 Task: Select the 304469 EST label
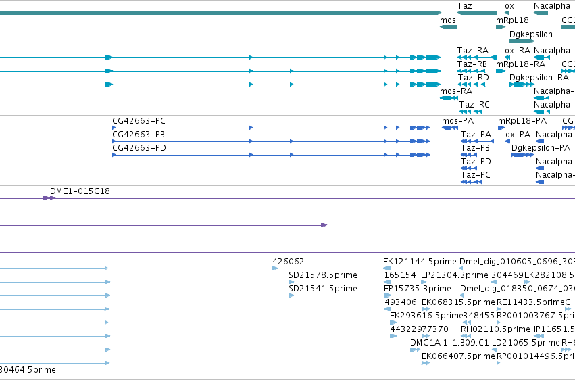[x=507, y=275]
